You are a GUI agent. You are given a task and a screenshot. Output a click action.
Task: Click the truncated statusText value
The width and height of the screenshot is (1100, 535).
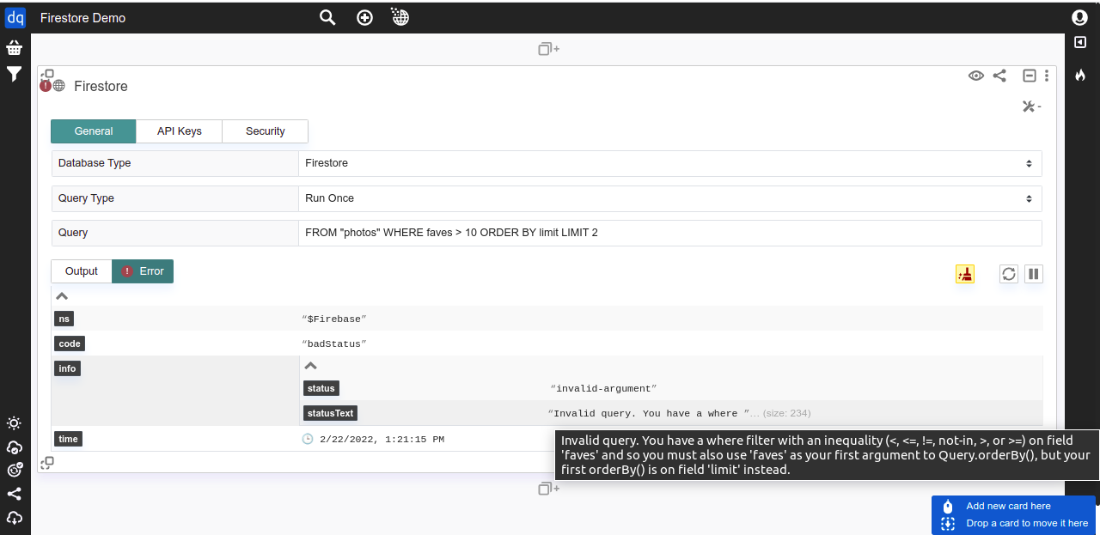click(x=650, y=413)
